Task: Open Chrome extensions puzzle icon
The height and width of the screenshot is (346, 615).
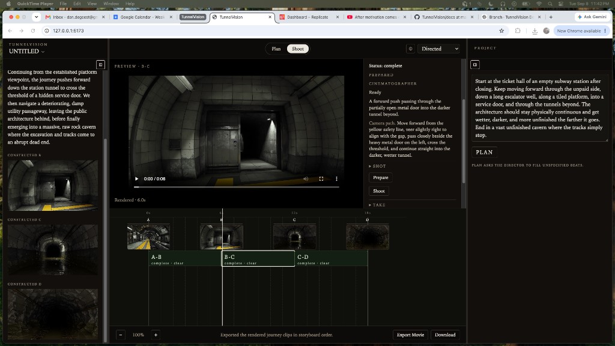Action: [518, 31]
